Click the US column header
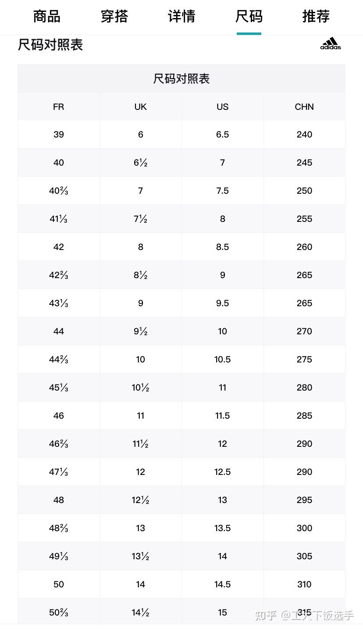This screenshot has height=630, width=363. (222, 107)
